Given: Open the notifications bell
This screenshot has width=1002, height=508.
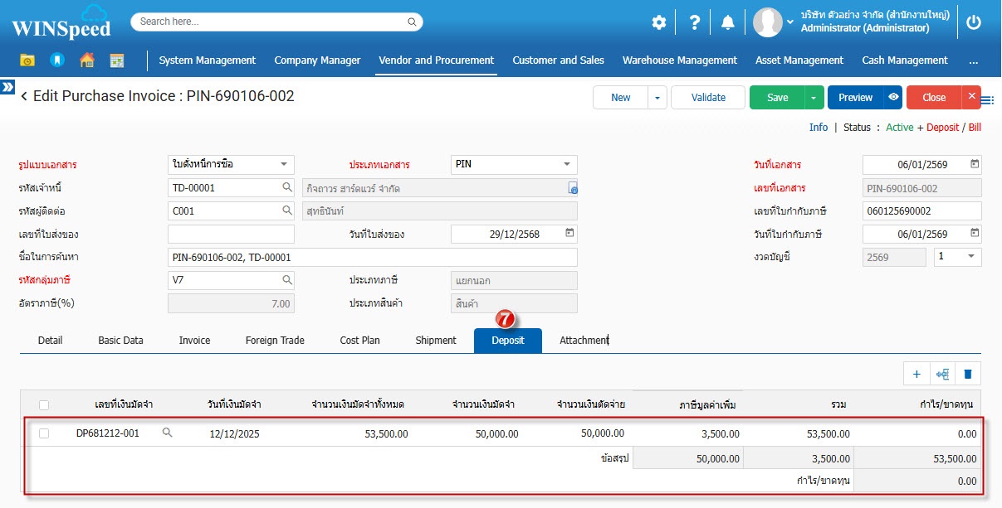Looking at the screenshot, I should click(728, 22).
